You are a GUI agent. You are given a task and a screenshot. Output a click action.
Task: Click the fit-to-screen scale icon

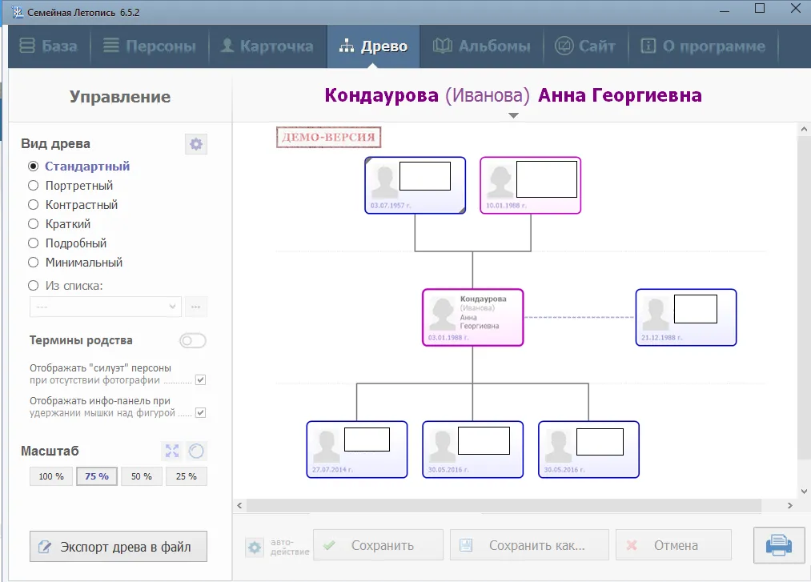click(172, 451)
